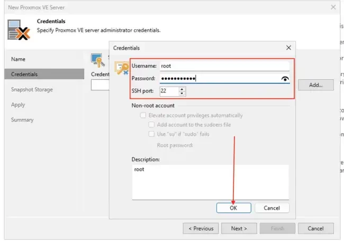344x243 pixels.
Task: Select the Credentials step in sidebar
Action: pyautogui.click(x=44, y=74)
